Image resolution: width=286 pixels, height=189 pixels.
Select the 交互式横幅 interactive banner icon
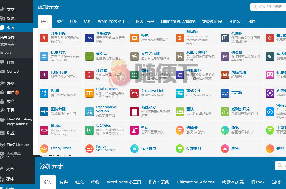click(135, 57)
